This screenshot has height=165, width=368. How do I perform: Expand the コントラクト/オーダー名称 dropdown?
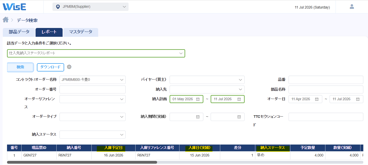click(x=92, y=80)
